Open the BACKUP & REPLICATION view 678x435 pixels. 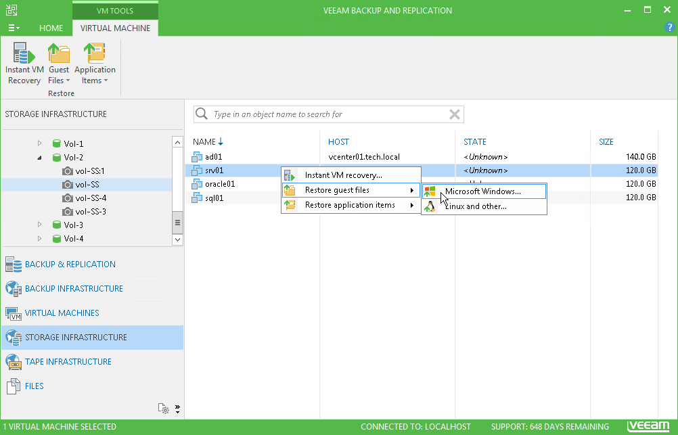coord(92,265)
